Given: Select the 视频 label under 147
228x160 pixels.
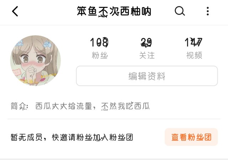Looking at the screenshot, I should (x=194, y=55).
